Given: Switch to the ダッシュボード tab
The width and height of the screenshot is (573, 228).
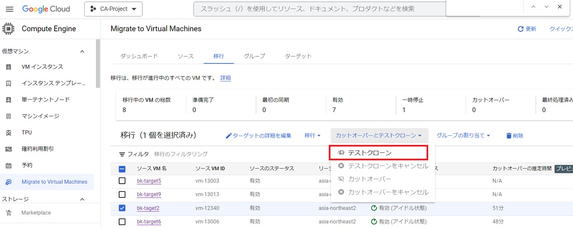Looking at the screenshot, I should click(x=139, y=56).
